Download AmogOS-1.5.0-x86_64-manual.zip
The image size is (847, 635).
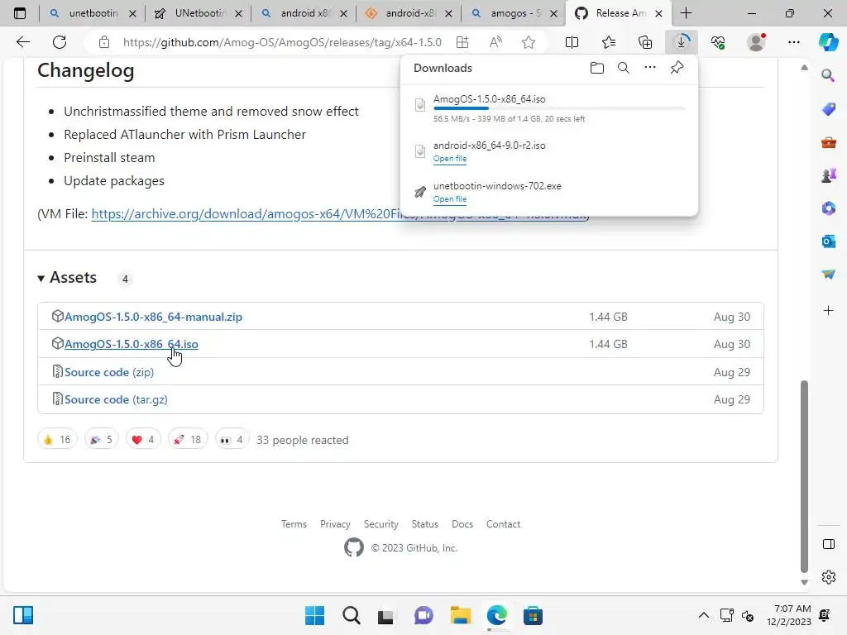click(x=153, y=317)
